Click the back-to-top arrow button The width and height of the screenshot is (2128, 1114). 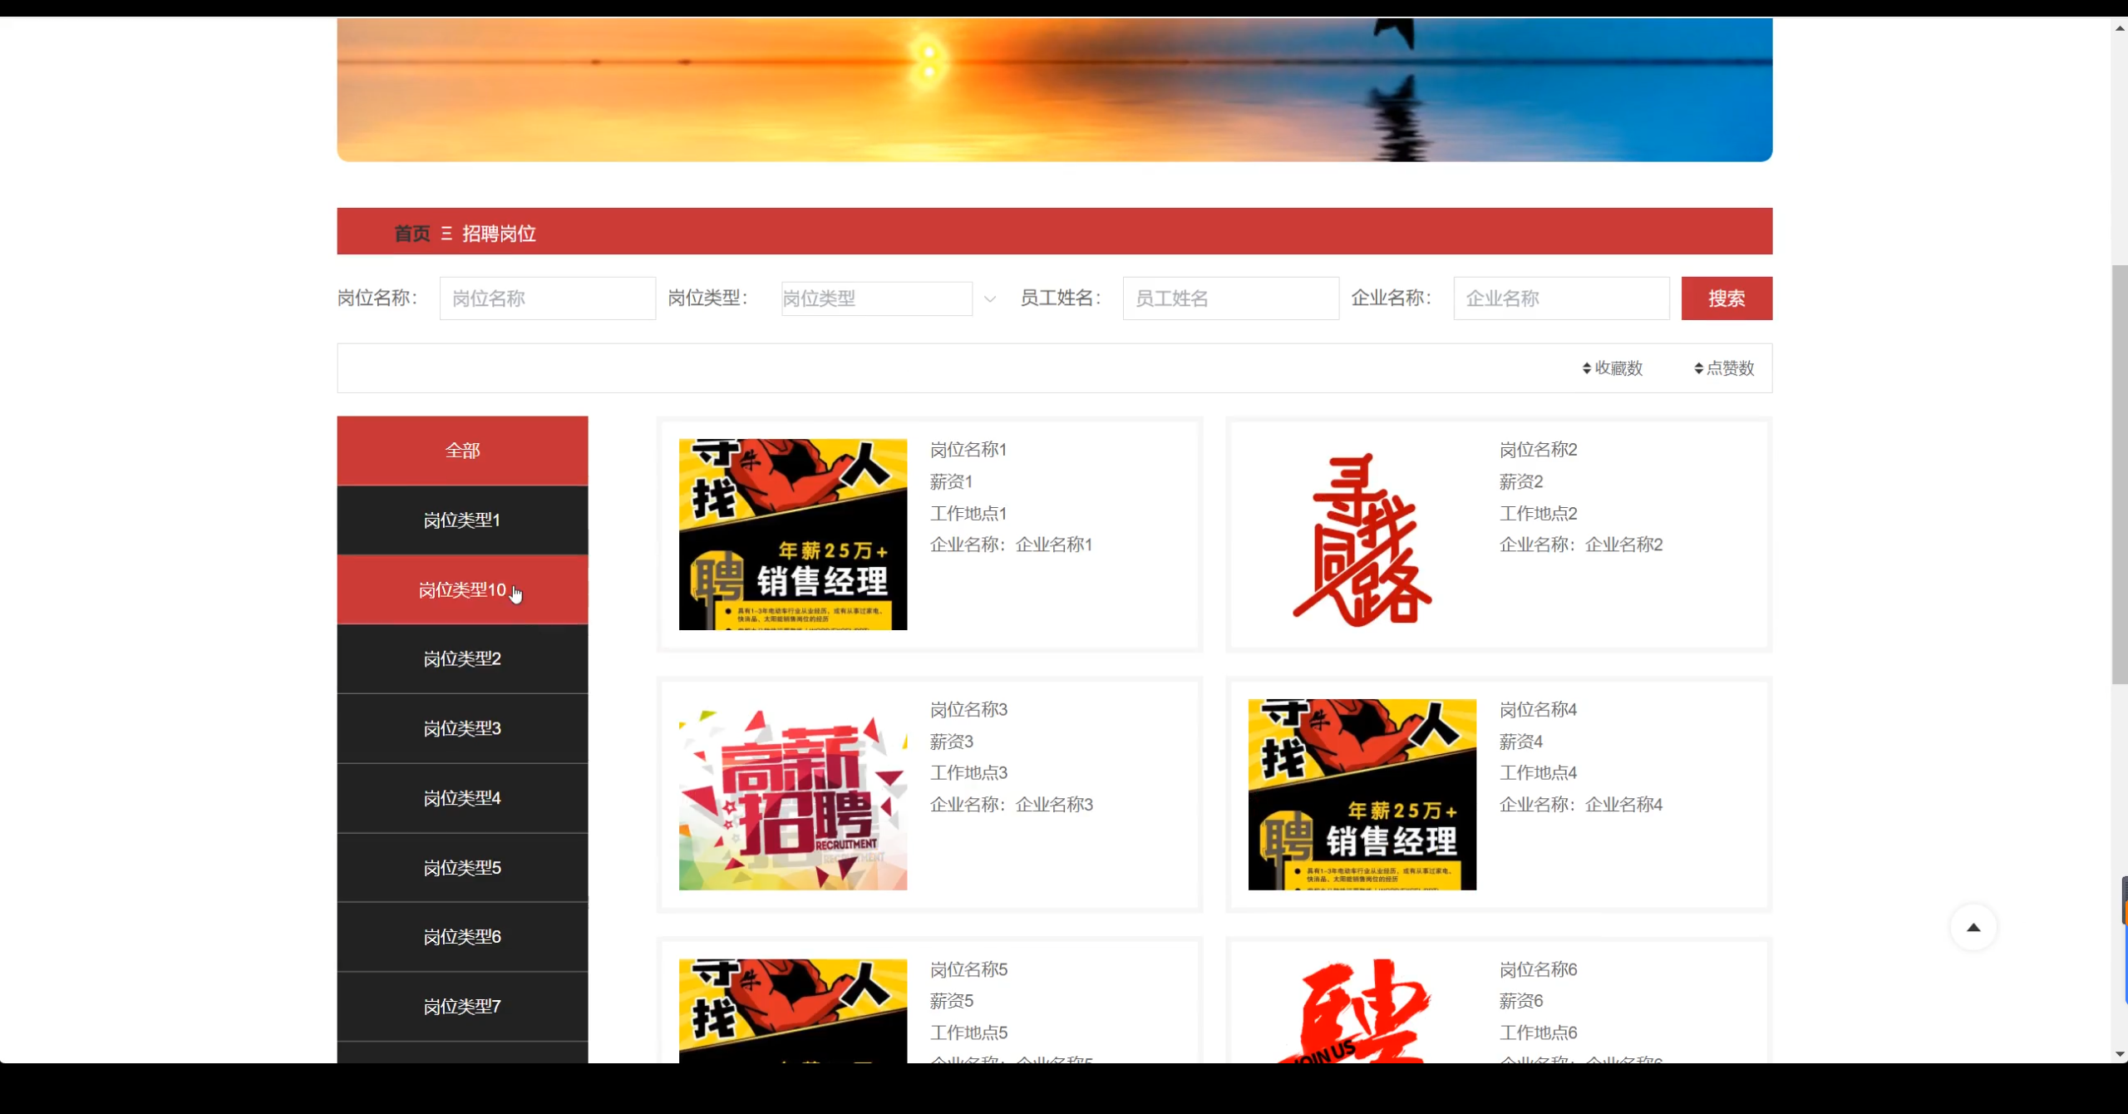(1973, 928)
